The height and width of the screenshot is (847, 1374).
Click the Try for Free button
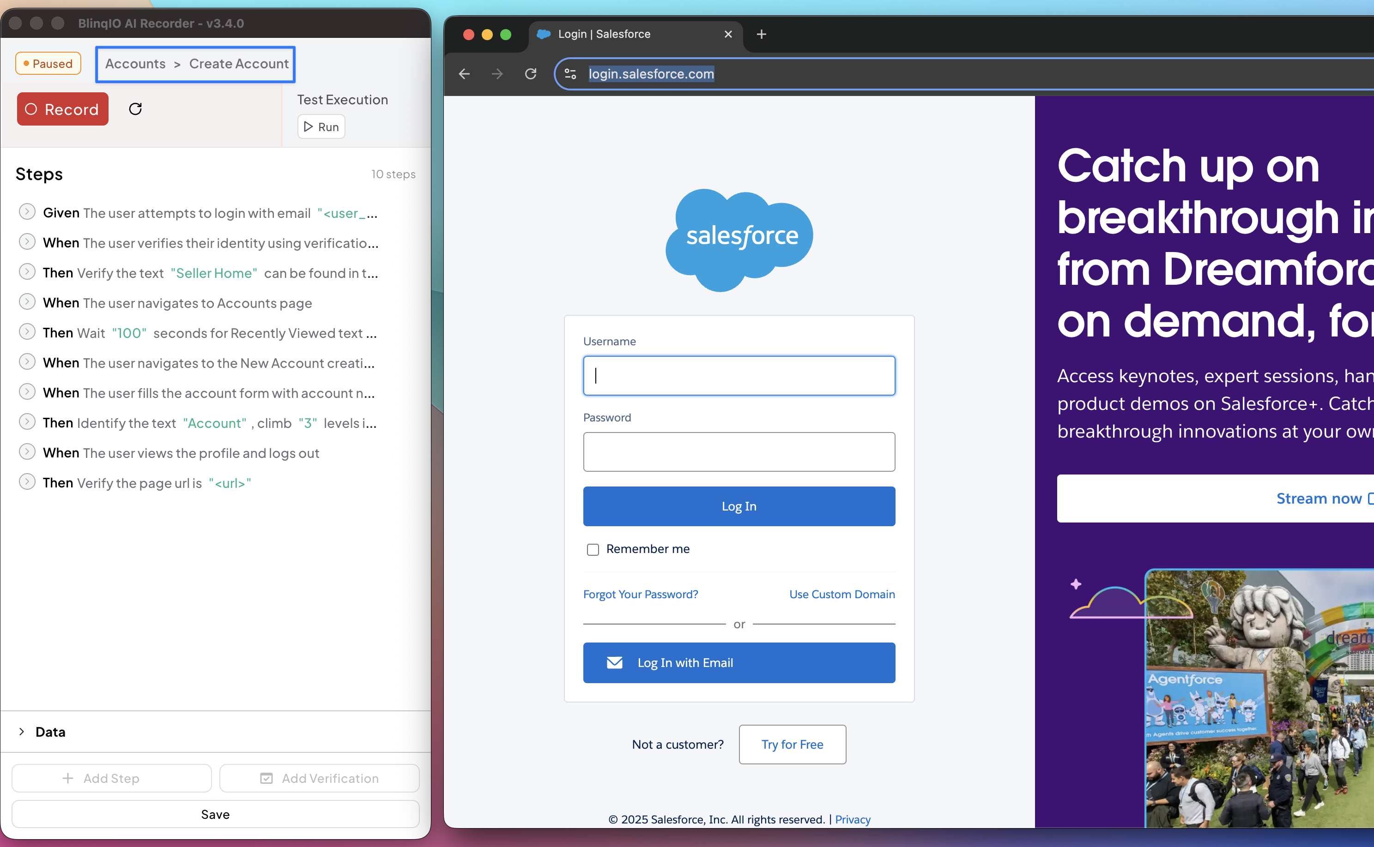pyautogui.click(x=792, y=744)
